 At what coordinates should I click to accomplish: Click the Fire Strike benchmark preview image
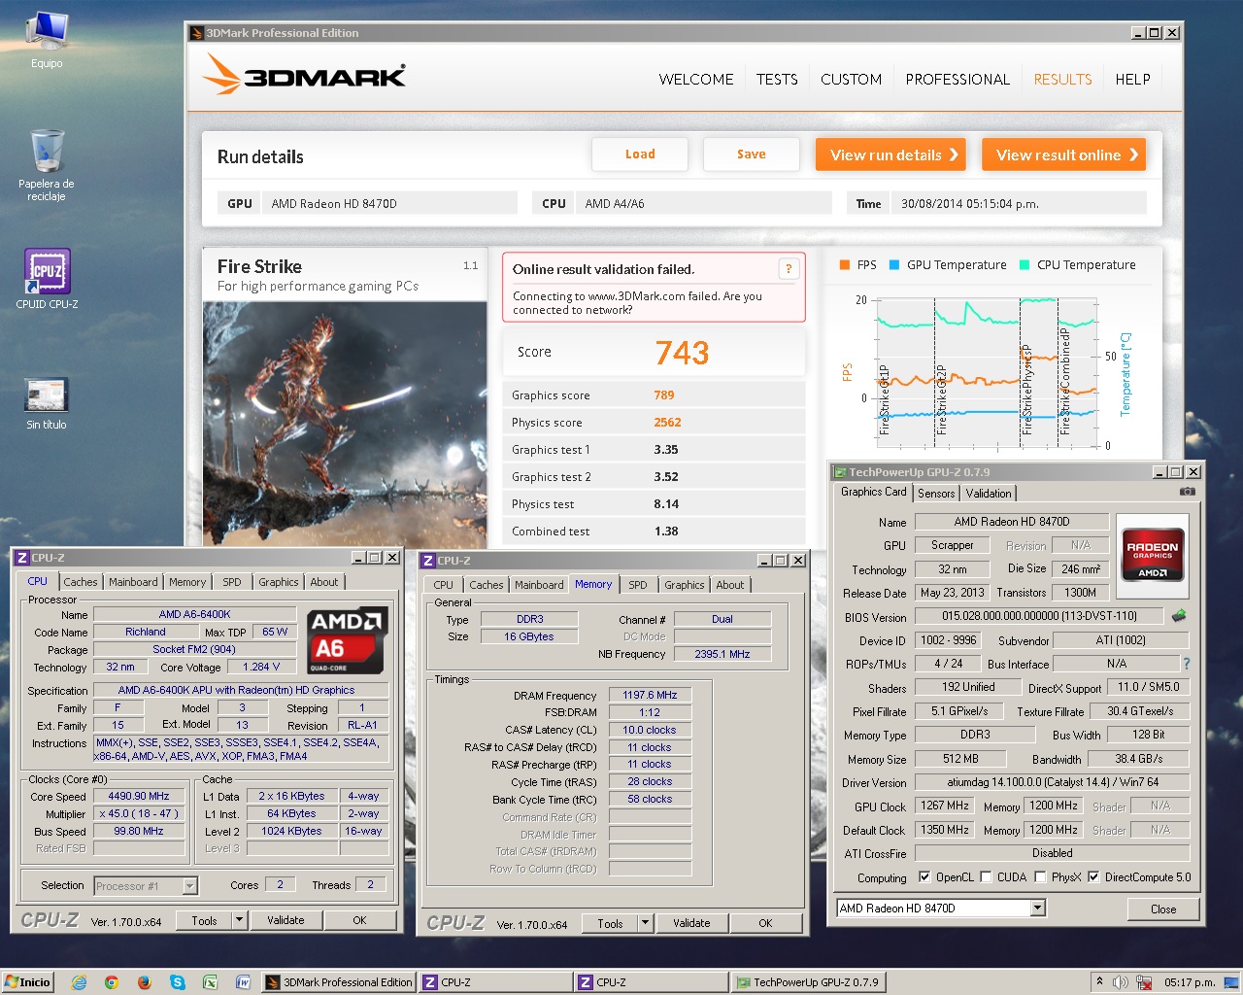coord(345,424)
